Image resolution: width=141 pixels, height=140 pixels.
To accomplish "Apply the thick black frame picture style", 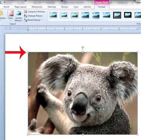I will [128, 15].
